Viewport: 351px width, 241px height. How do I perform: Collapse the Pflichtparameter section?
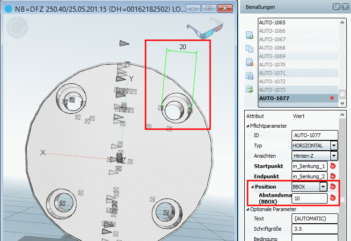248,126
